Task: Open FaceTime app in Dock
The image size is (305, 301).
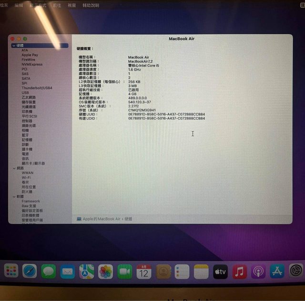Action: click(125, 271)
